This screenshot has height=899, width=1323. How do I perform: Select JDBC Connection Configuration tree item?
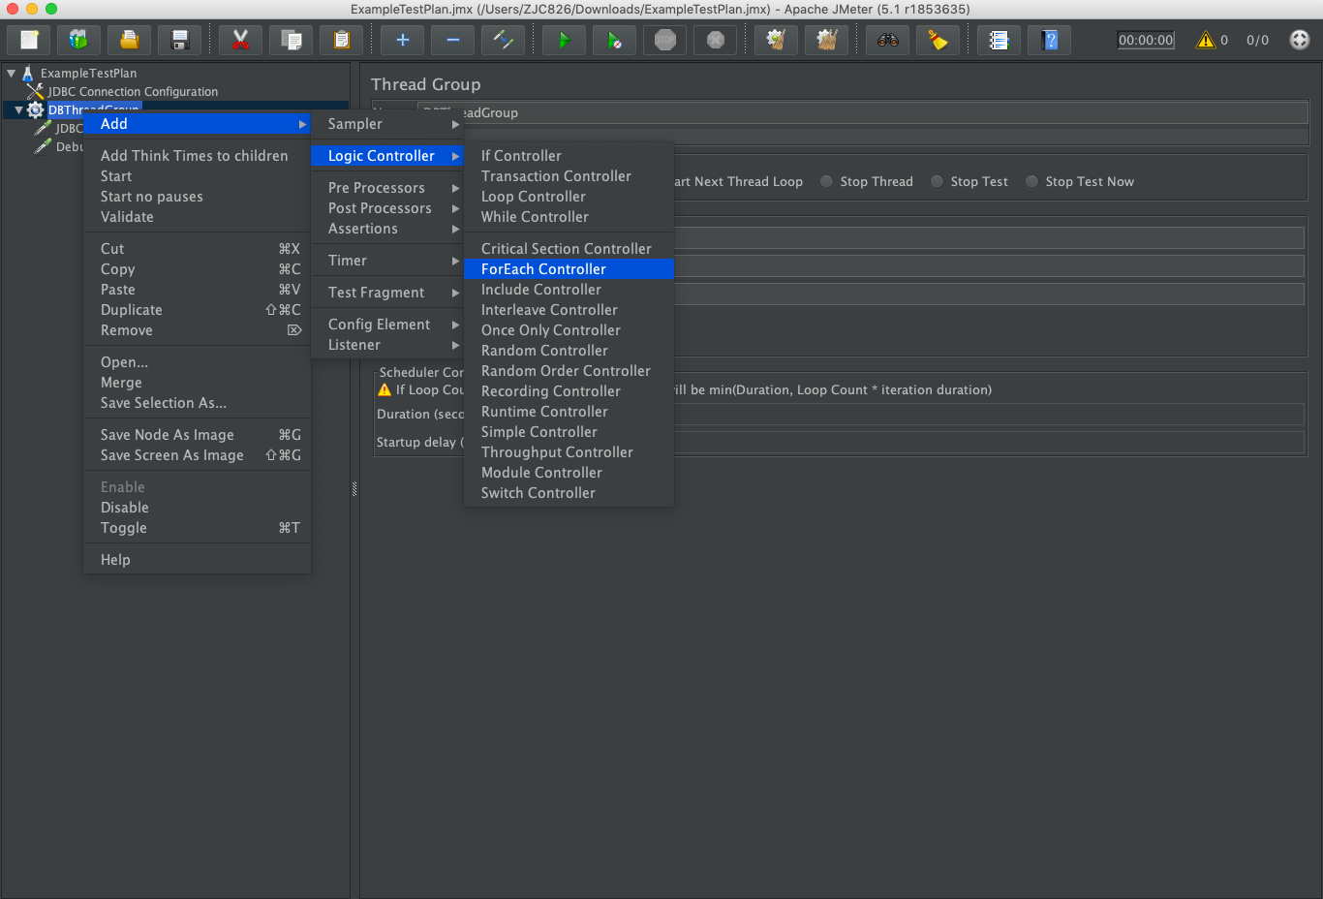point(133,92)
